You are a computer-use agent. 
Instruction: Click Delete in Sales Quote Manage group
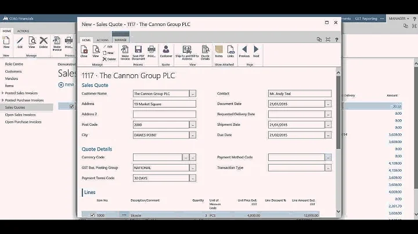pyautogui.click(x=109, y=59)
